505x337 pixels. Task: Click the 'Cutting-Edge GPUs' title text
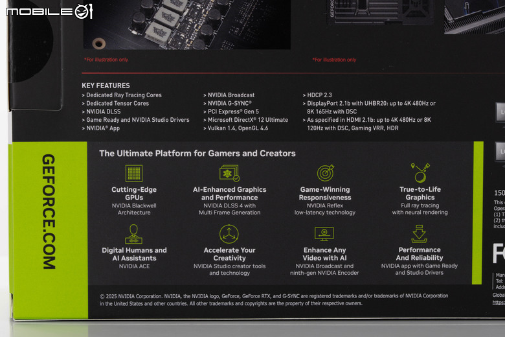134,194
